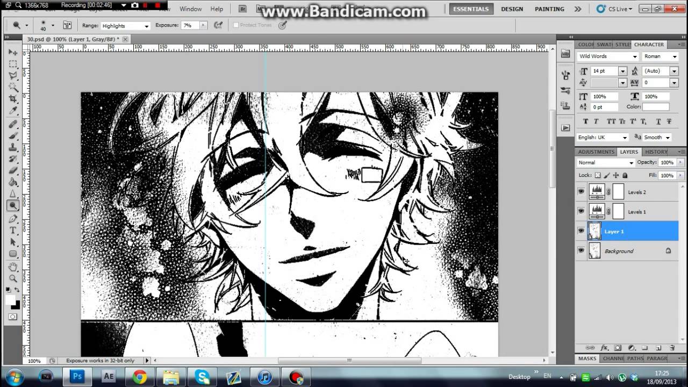Viewport: 688px width, 387px height.
Task: Toggle Quick Mask mode
Action: (13, 317)
